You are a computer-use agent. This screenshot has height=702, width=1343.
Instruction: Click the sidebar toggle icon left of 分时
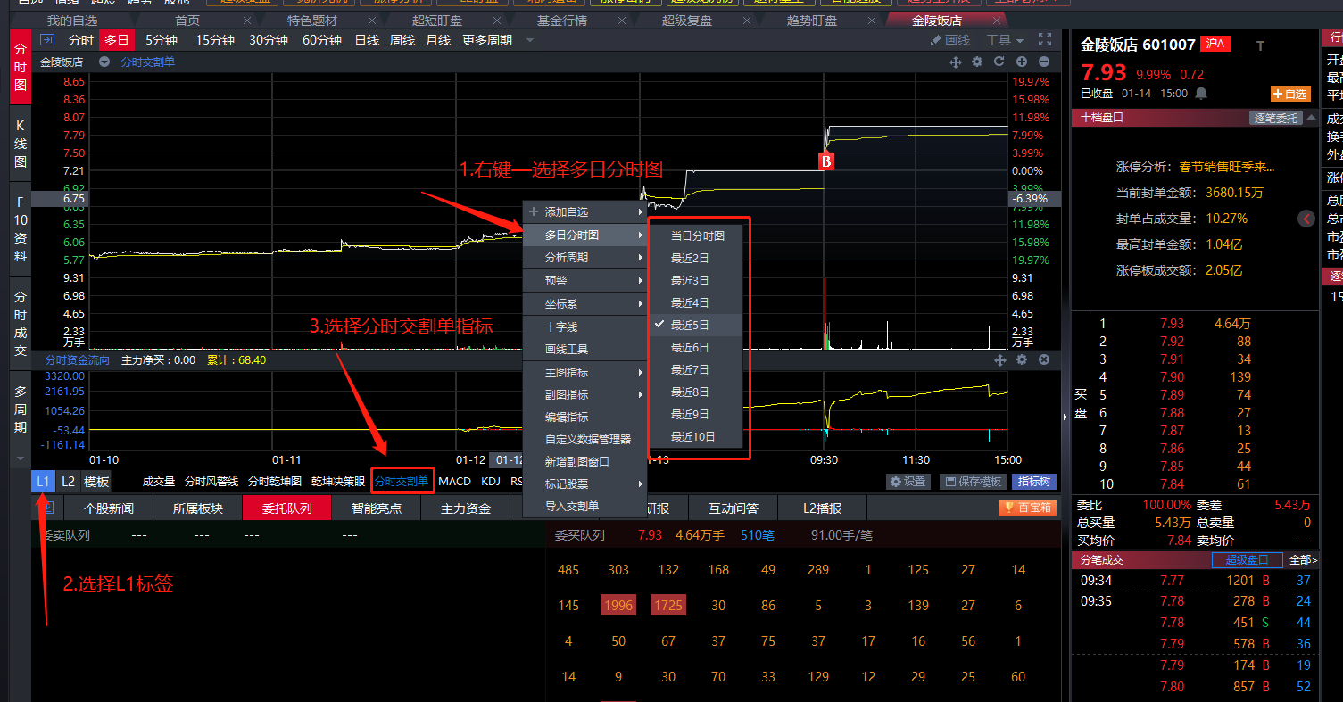[x=47, y=40]
